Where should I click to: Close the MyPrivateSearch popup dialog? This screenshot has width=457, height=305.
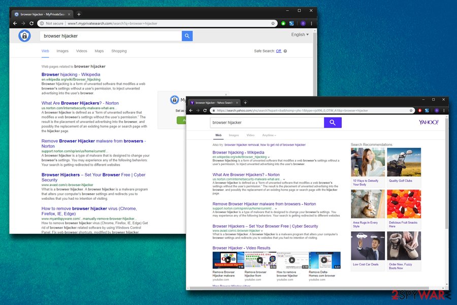[226, 95]
